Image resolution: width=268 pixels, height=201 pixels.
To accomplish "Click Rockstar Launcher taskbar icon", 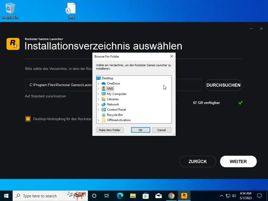I will tap(184, 196).
